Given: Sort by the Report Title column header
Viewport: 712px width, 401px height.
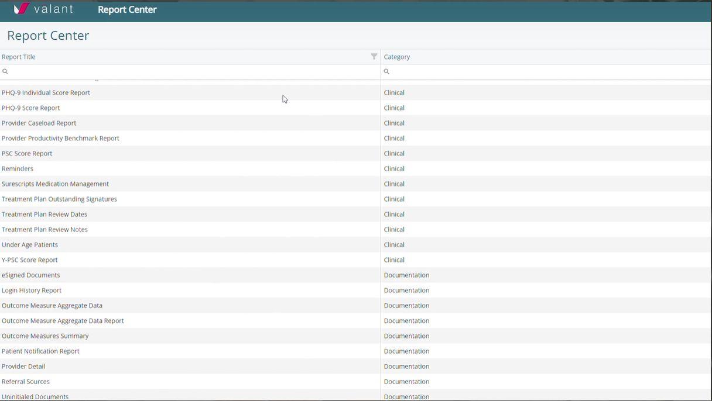Looking at the screenshot, I should tap(19, 57).
